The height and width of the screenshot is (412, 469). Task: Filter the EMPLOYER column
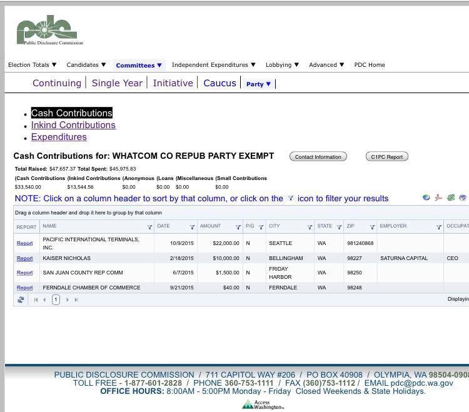coord(438,227)
